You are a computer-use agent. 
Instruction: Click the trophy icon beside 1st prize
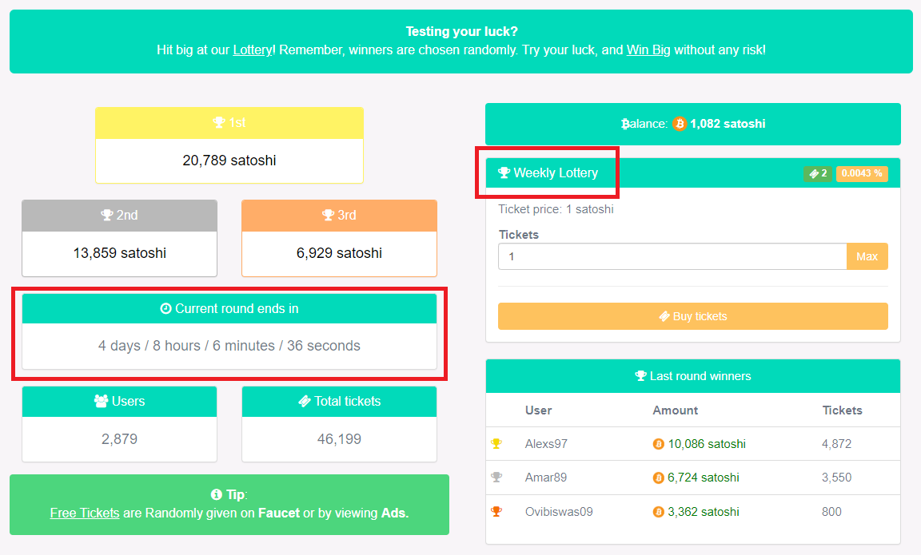tap(218, 123)
